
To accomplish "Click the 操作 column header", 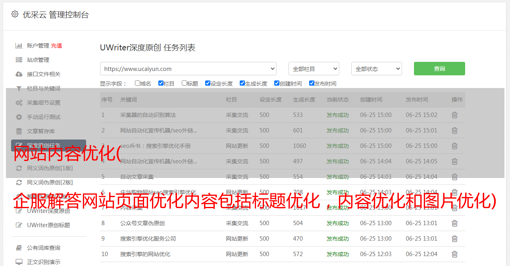I will tap(457, 100).
